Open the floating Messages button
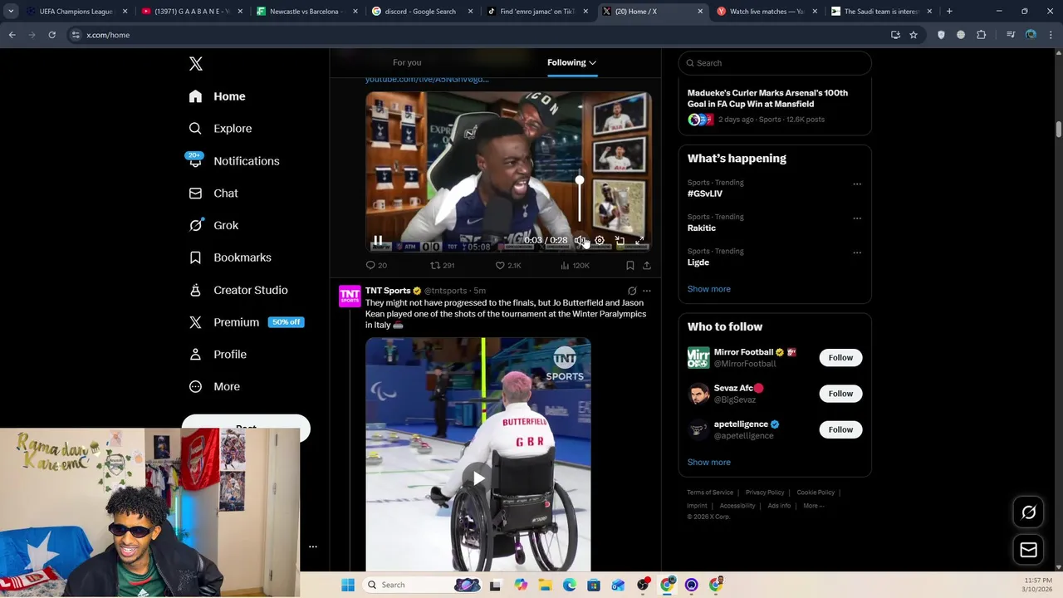 click(1029, 550)
